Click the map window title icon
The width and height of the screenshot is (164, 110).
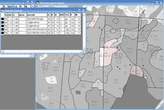(x=38, y=3)
